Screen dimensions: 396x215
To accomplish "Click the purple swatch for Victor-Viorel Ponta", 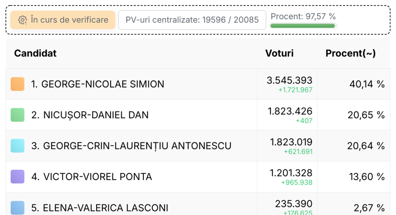I will tap(17, 177).
